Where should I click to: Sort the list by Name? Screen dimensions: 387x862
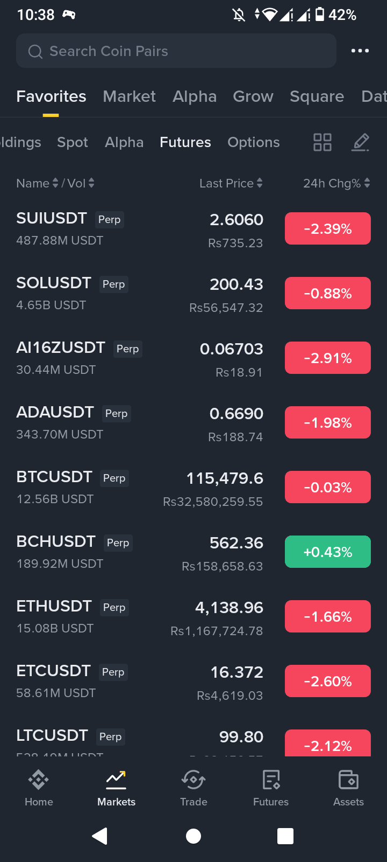click(37, 183)
